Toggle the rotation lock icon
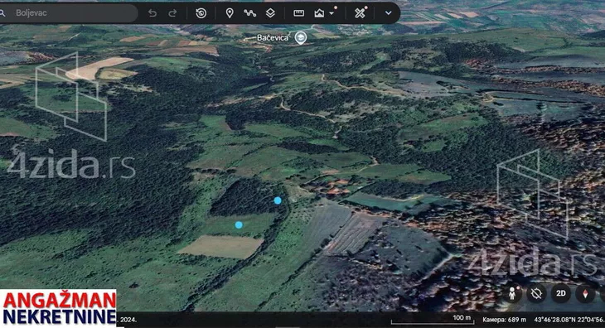 point(536,294)
